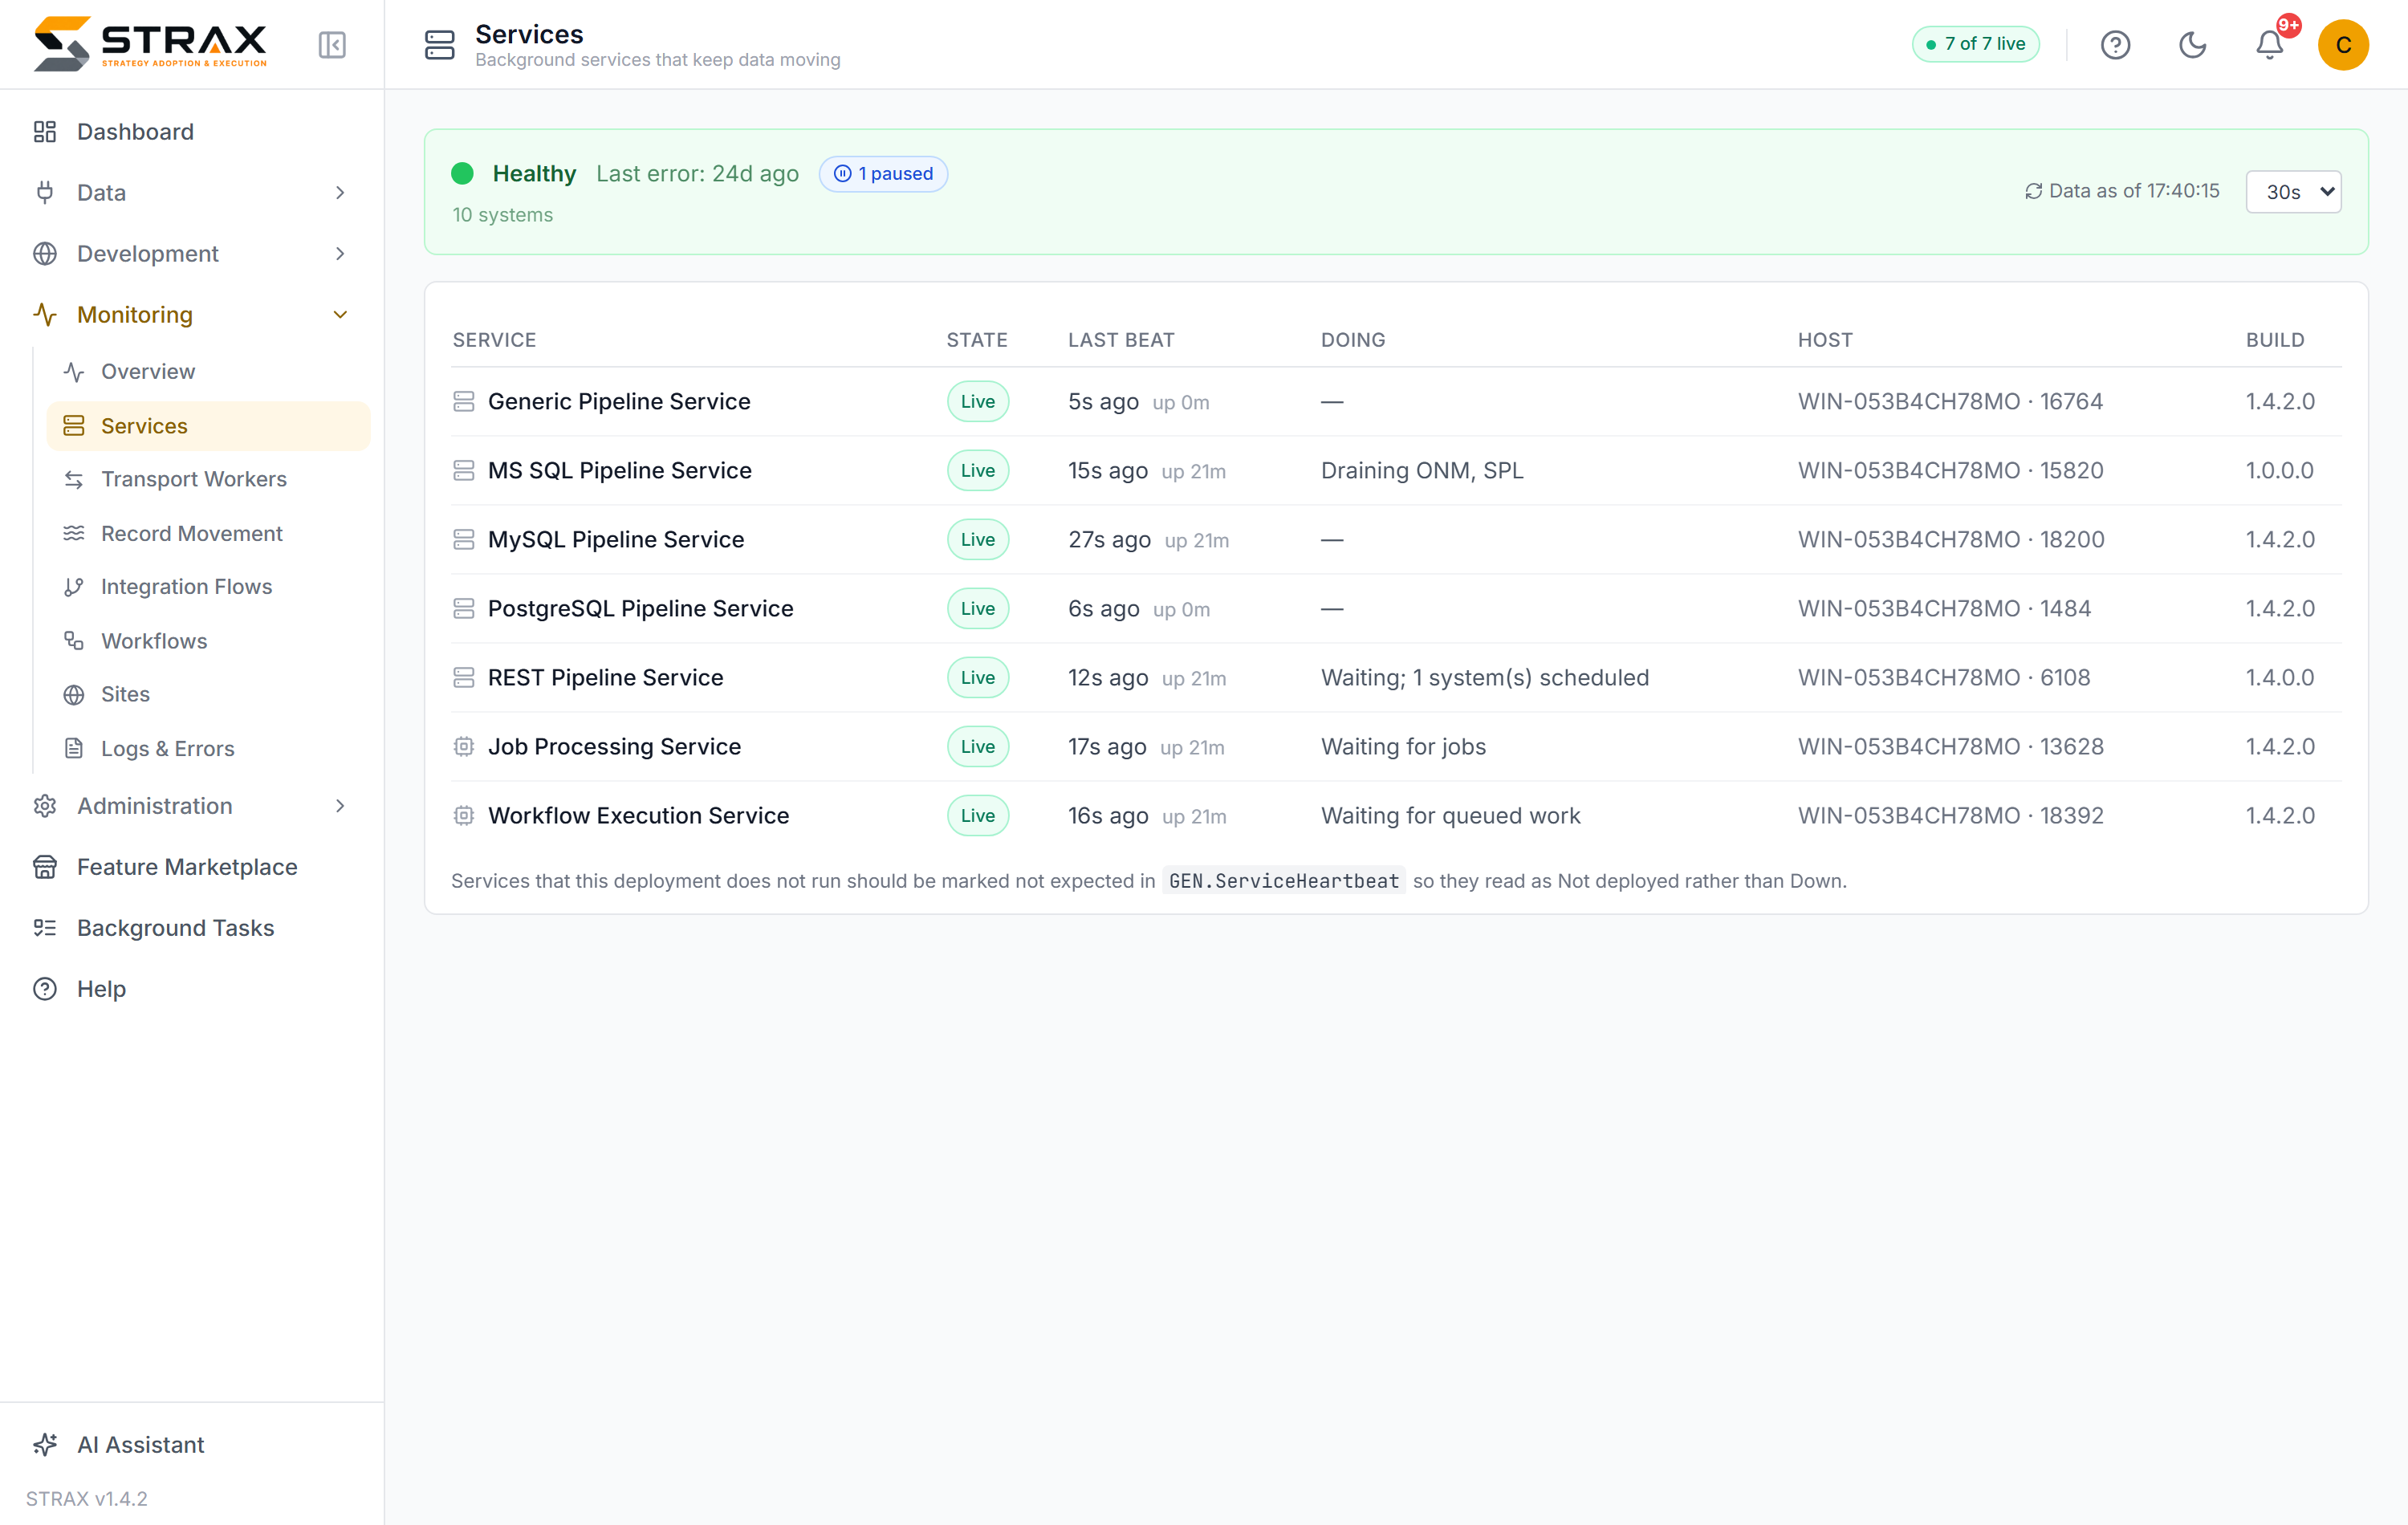Open Feature Marketplace store icon
Viewport: 2408px width, 1525px height.
tap(45, 867)
